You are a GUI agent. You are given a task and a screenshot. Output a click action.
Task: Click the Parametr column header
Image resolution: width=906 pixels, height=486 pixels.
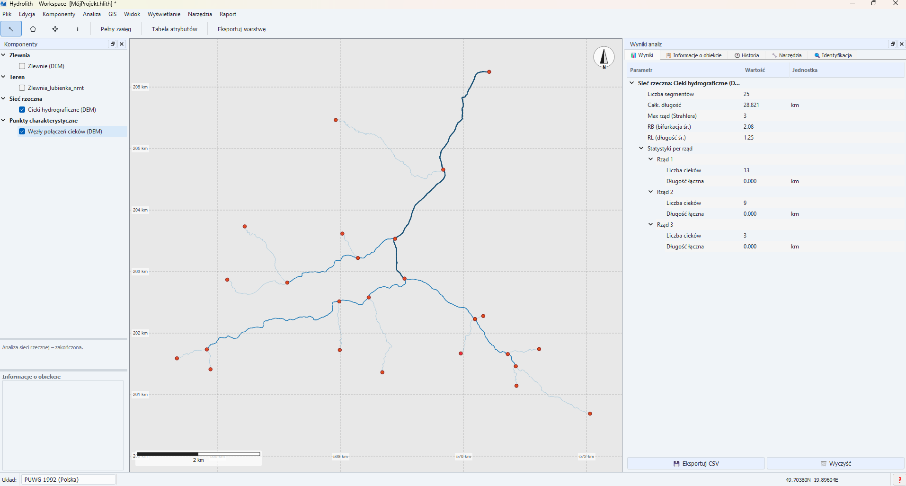click(684, 70)
